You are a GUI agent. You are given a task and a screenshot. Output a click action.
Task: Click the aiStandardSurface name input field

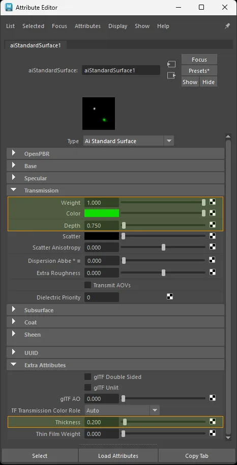[121, 70]
